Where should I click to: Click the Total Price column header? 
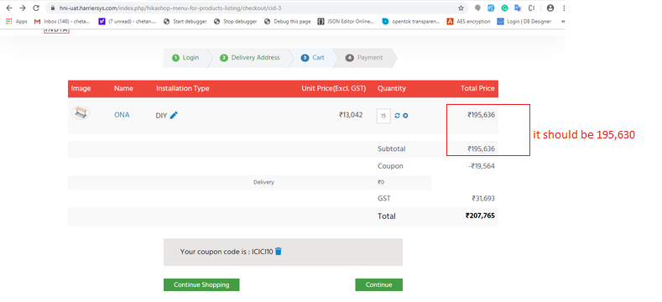coord(477,88)
